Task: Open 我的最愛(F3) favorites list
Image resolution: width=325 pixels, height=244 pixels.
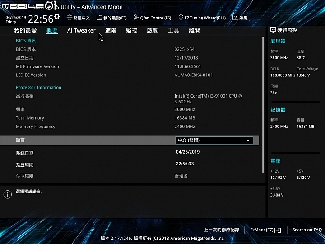Action: coord(112,18)
